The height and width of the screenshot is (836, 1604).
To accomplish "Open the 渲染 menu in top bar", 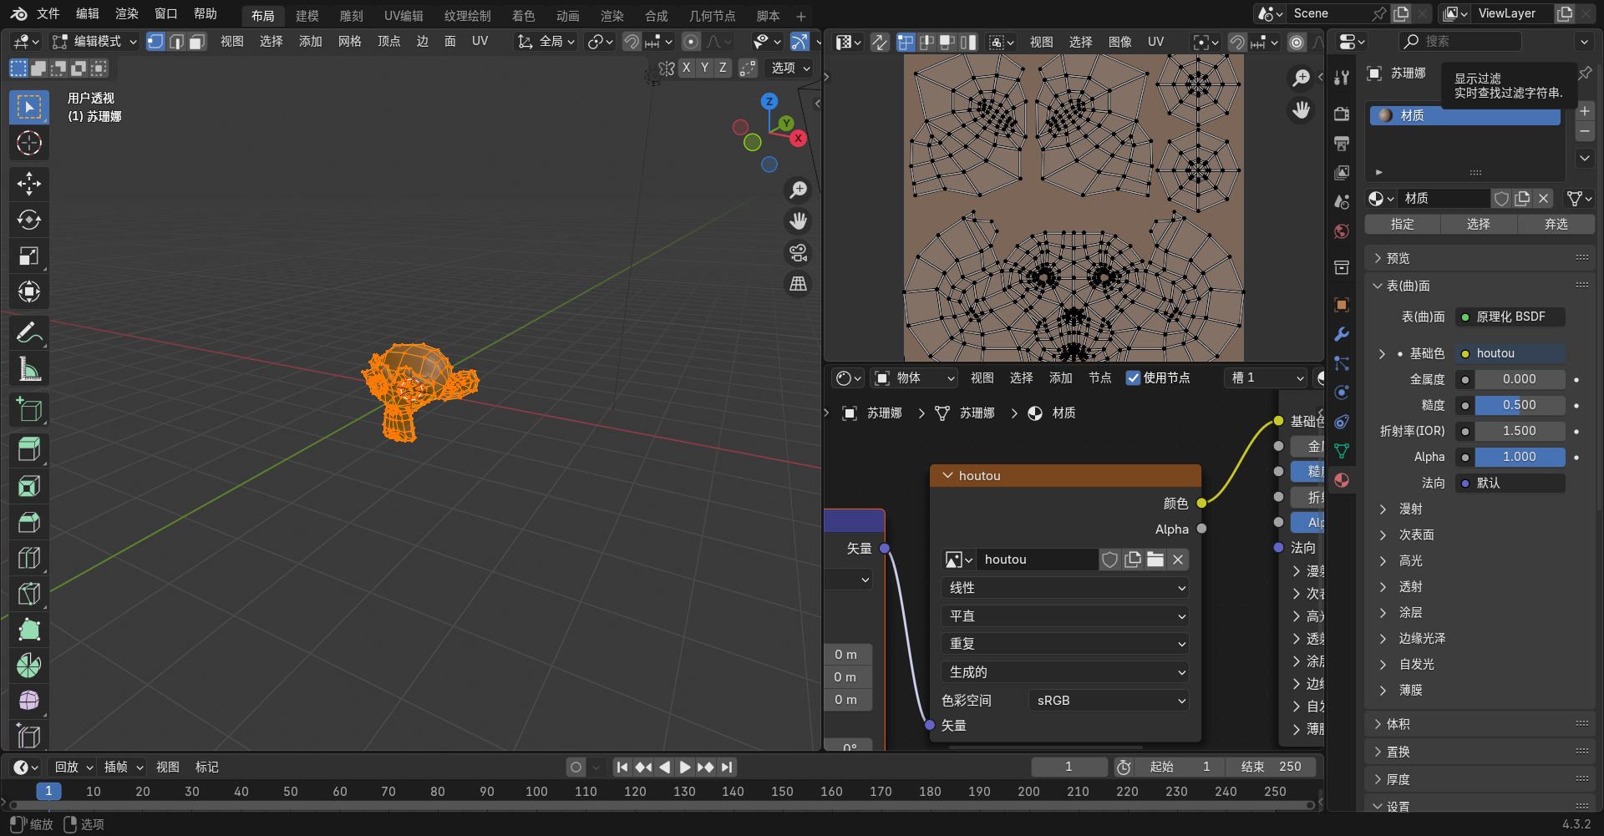I will click(126, 14).
